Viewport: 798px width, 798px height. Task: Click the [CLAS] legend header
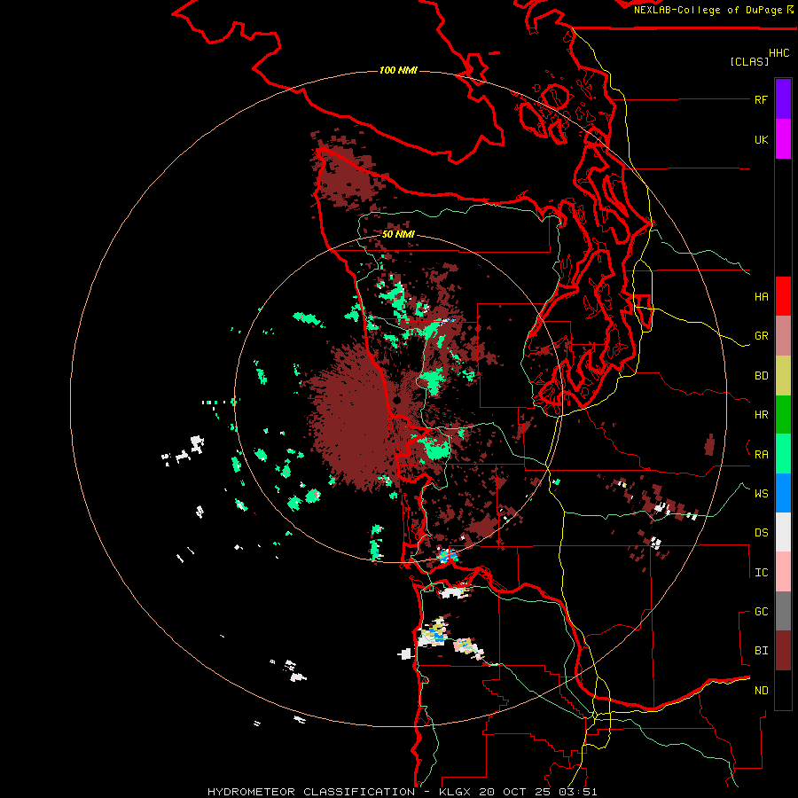tap(748, 61)
